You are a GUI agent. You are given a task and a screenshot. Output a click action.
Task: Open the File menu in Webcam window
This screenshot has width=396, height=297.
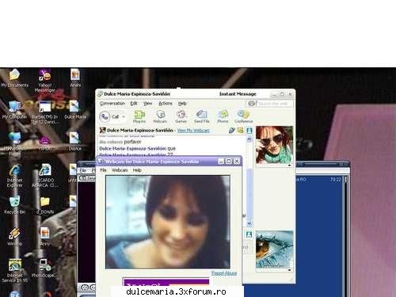pos(103,170)
